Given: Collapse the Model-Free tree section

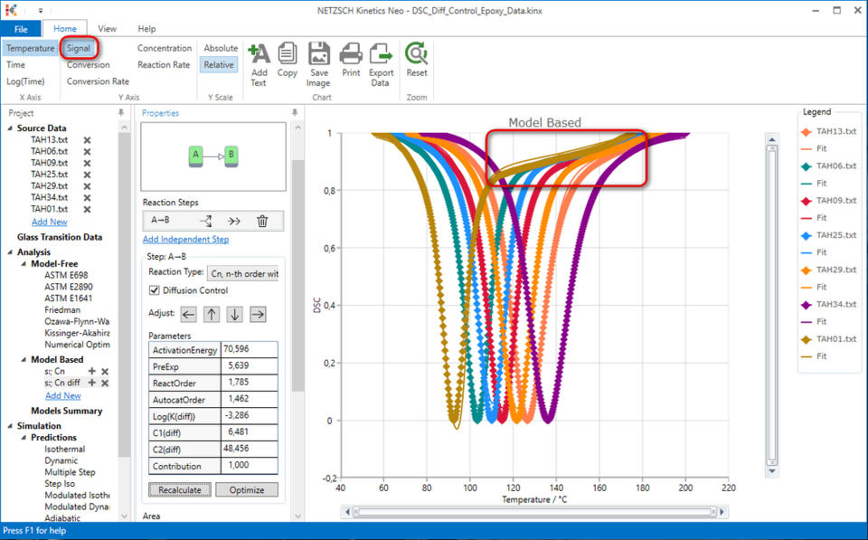Looking at the screenshot, I should coord(24,264).
